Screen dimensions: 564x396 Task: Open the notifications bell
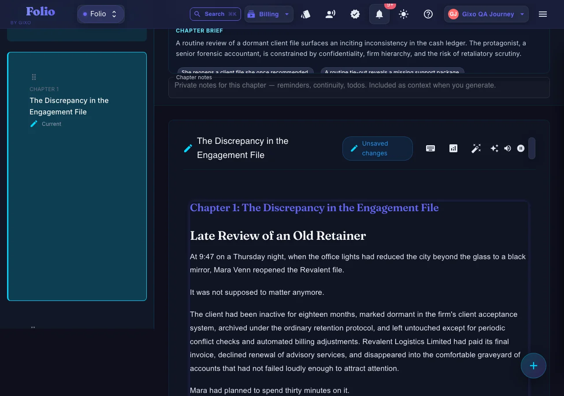tap(379, 14)
